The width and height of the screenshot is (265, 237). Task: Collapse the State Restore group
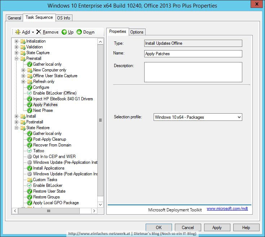coord(16,128)
